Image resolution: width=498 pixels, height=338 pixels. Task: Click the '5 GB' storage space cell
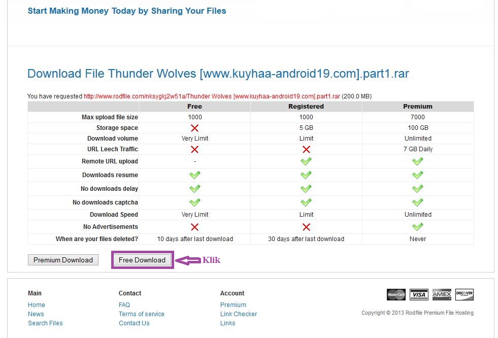306,127
